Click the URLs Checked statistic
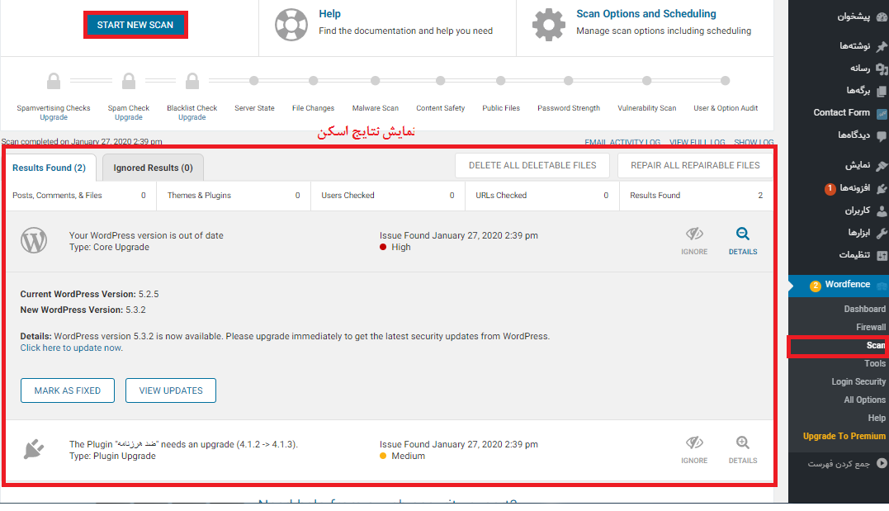The height and width of the screenshot is (511, 889). pos(542,196)
